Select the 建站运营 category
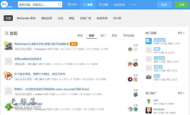Image resolution: width=190 pixels, height=115 pixels. (x=47, y=18)
